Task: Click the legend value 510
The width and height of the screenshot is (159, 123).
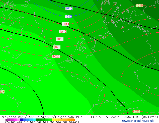Action: (26, 122)
